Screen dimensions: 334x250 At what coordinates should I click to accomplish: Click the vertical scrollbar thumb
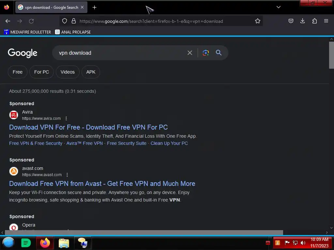pyautogui.click(x=331, y=55)
